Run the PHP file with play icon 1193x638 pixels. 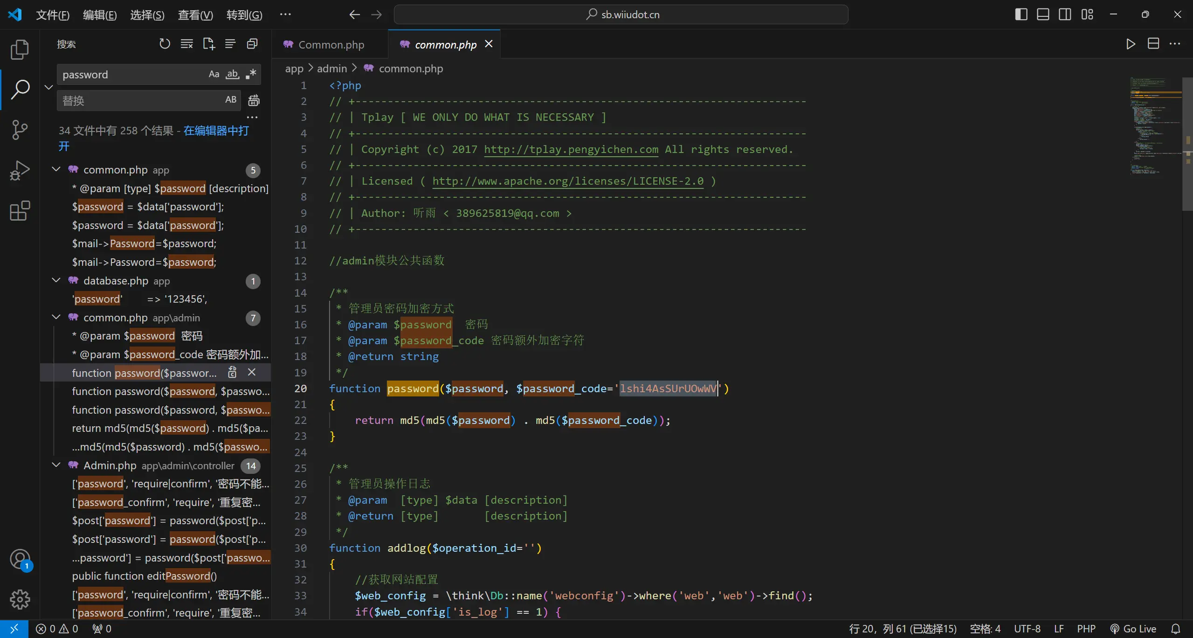[x=1131, y=44]
